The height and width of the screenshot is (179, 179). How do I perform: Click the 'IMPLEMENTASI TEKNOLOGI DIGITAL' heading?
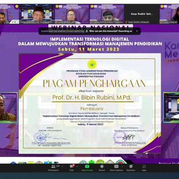[x=89, y=39]
